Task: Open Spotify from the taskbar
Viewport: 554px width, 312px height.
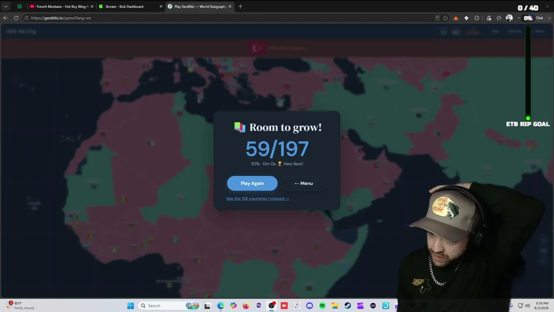Action: [x=322, y=305]
